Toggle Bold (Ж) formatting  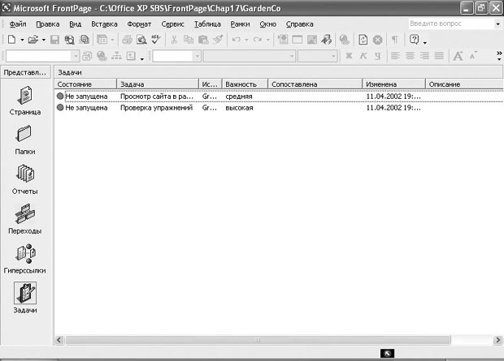[349, 56]
